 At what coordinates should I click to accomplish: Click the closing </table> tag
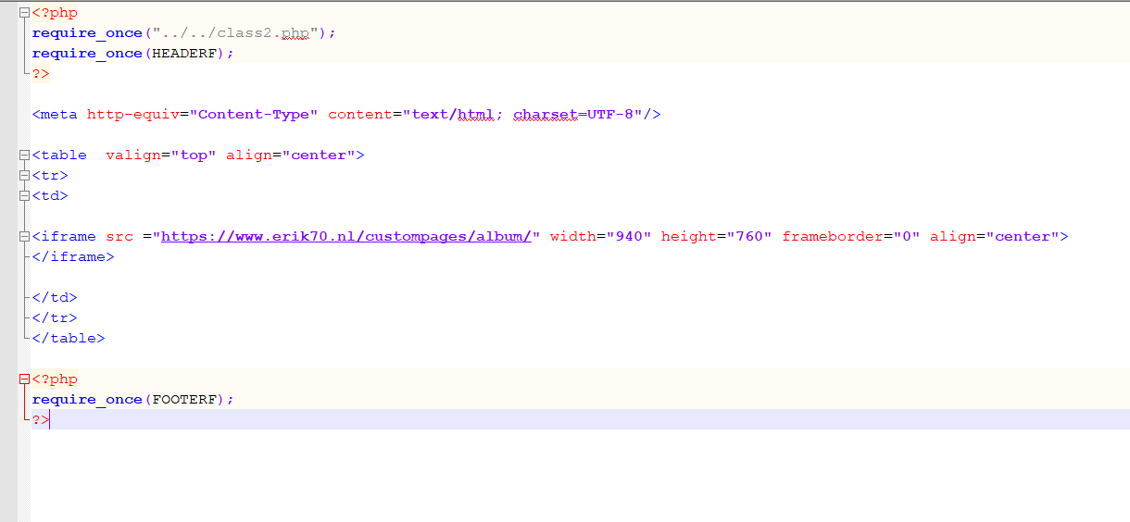[x=69, y=338]
